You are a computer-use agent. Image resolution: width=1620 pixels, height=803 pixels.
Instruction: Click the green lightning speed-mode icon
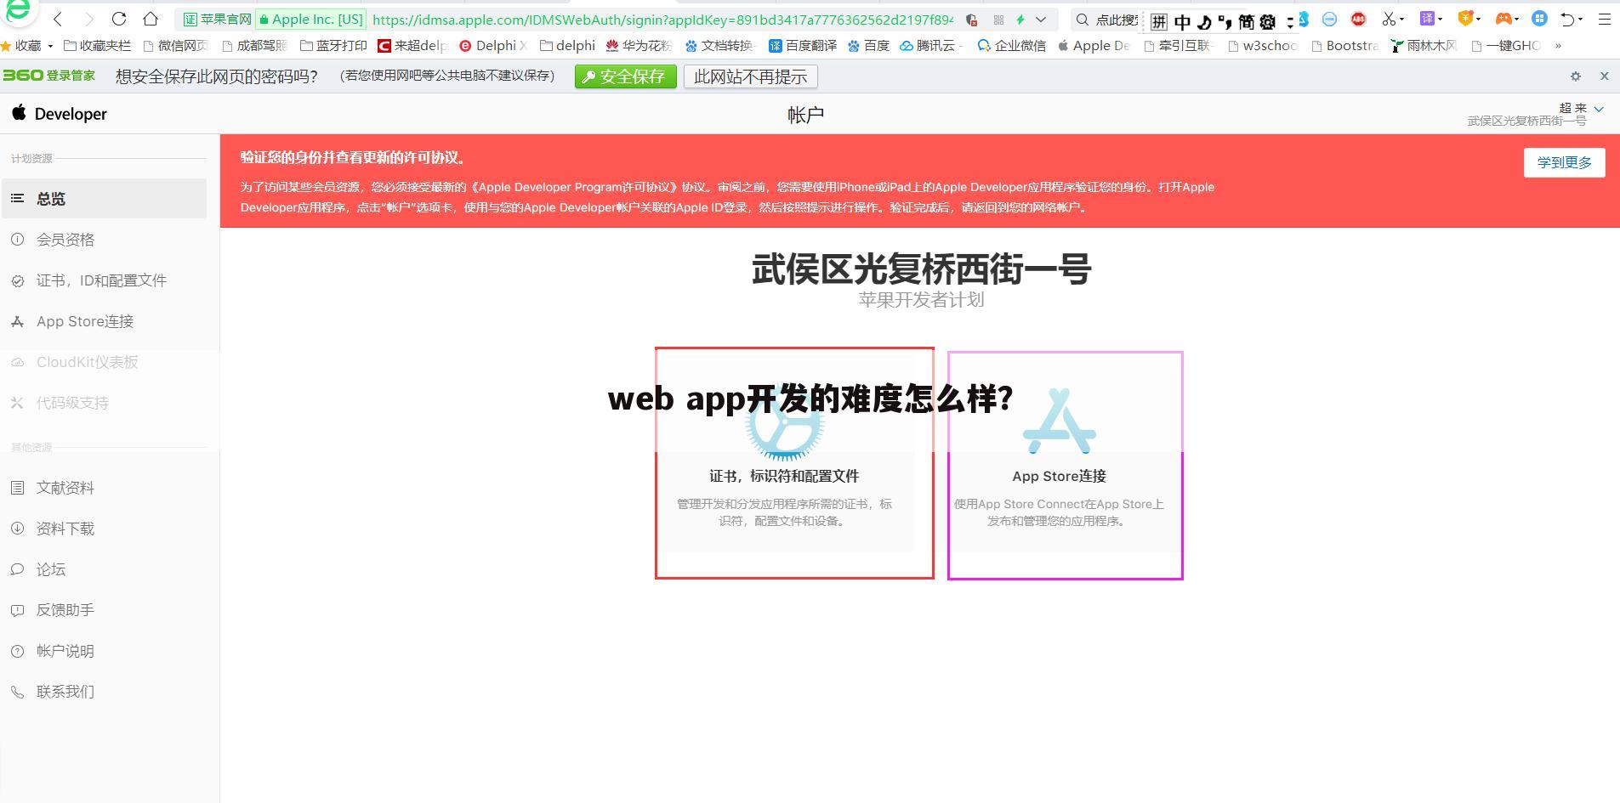[1020, 20]
